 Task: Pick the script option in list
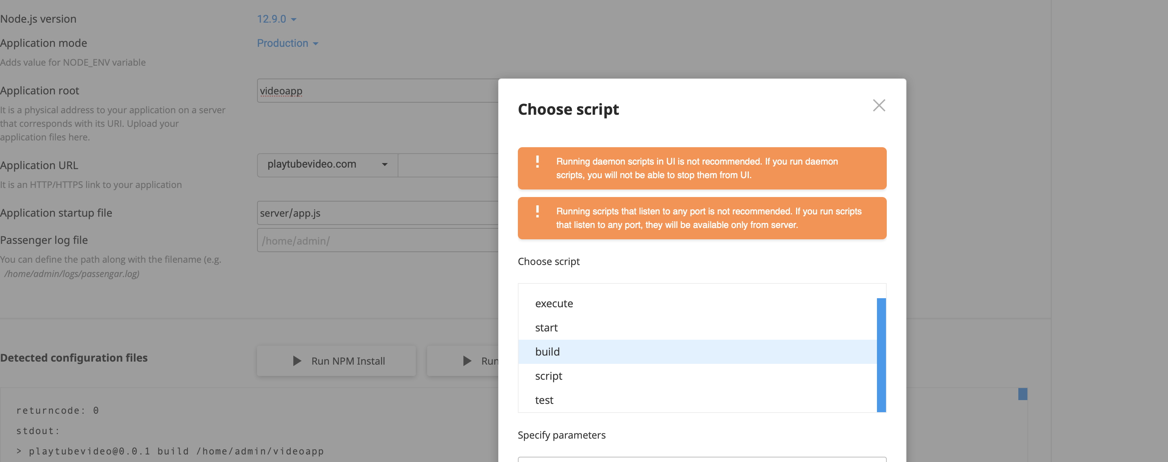click(x=548, y=376)
